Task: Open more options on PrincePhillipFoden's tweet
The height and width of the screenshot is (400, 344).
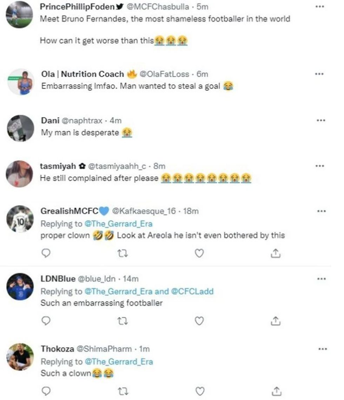Action: [x=319, y=7]
